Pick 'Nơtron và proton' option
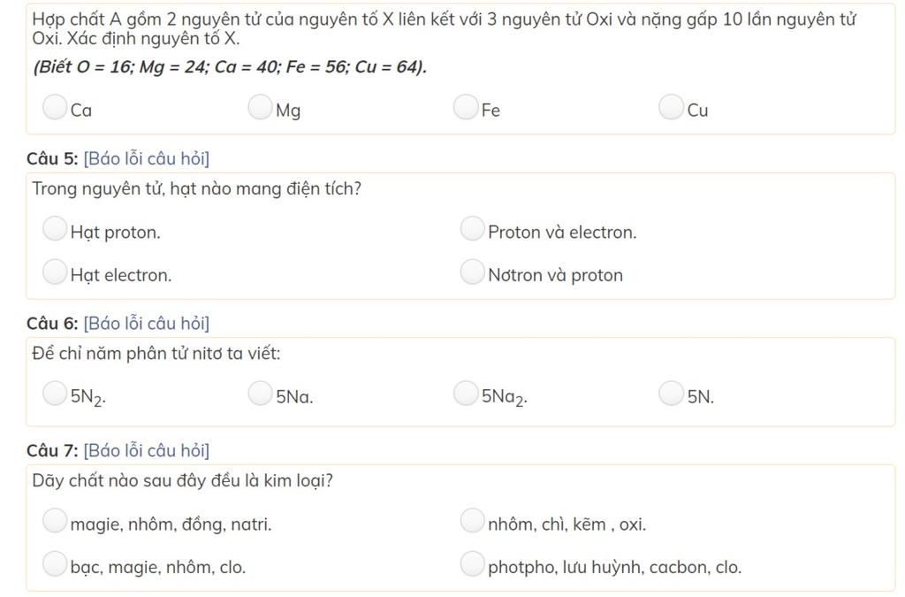 473,272
